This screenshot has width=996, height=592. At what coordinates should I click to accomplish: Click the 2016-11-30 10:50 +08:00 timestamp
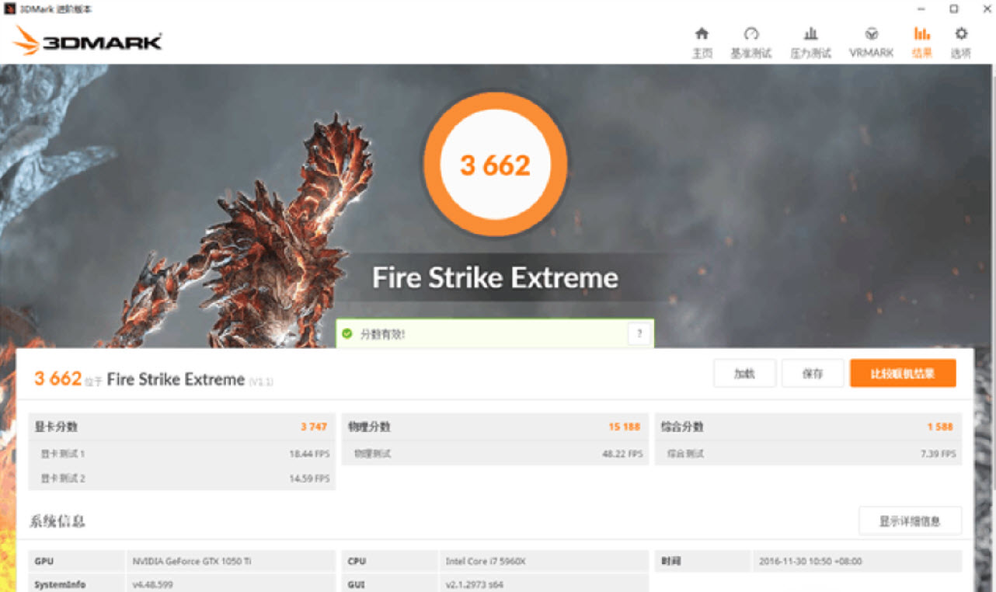pyautogui.click(x=812, y=561)
